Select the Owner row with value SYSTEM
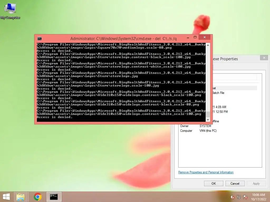Screen dimensions: 270x202 coord(218,126)
